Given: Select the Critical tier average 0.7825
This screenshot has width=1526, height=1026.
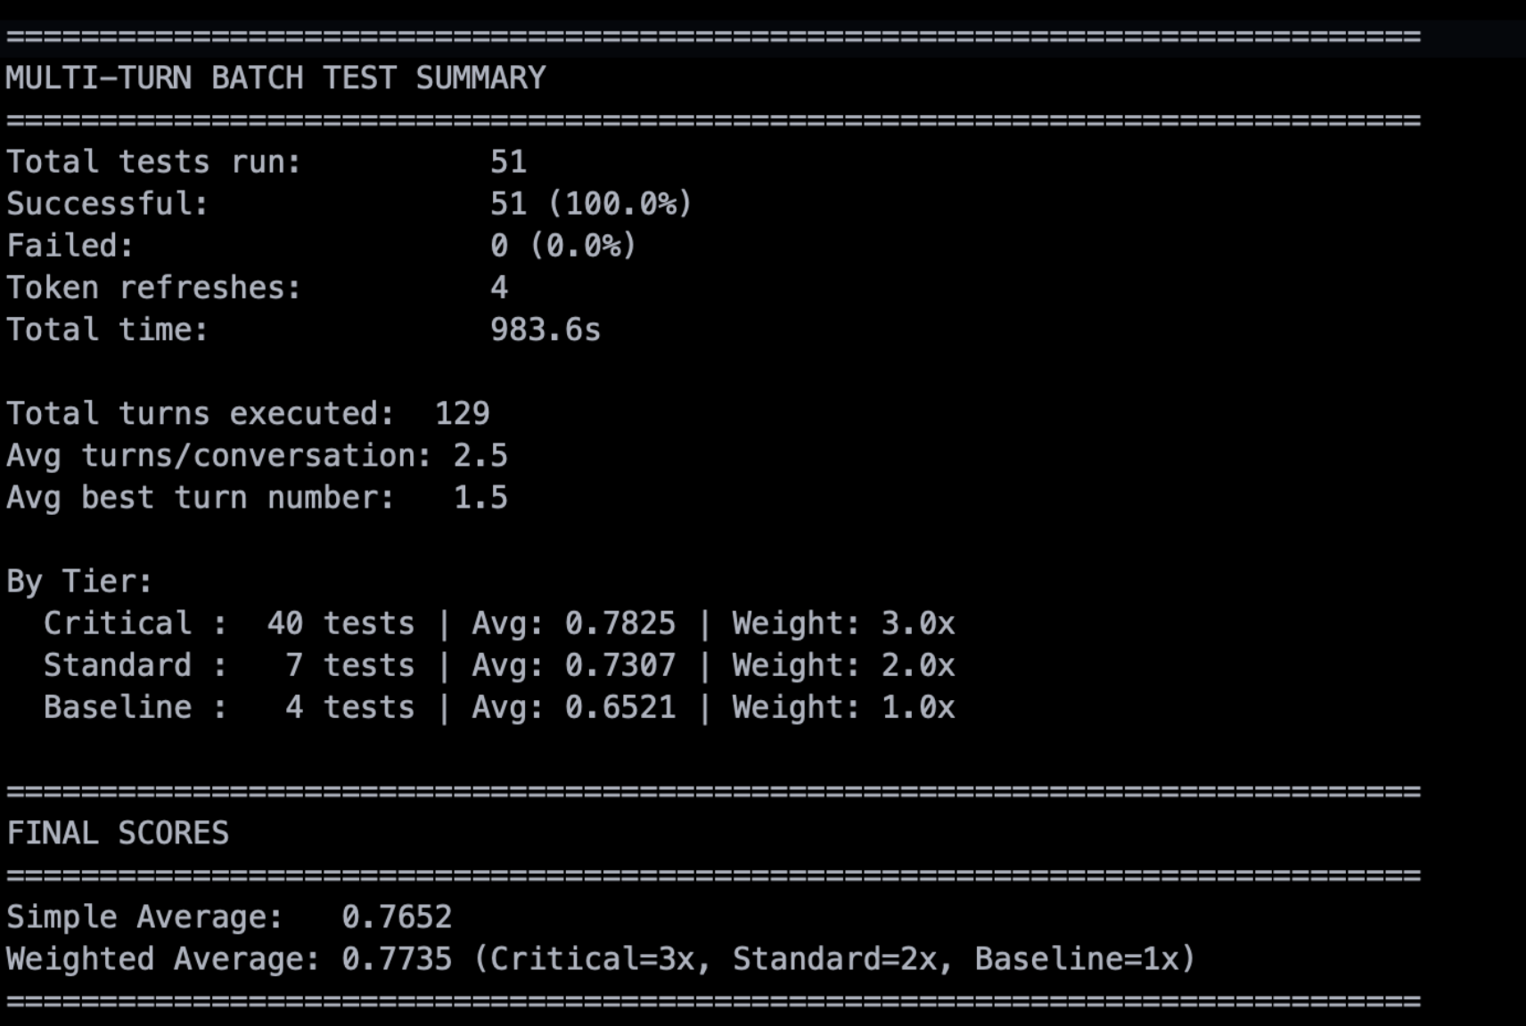Looking at the screenshot, I should point(620,623).
